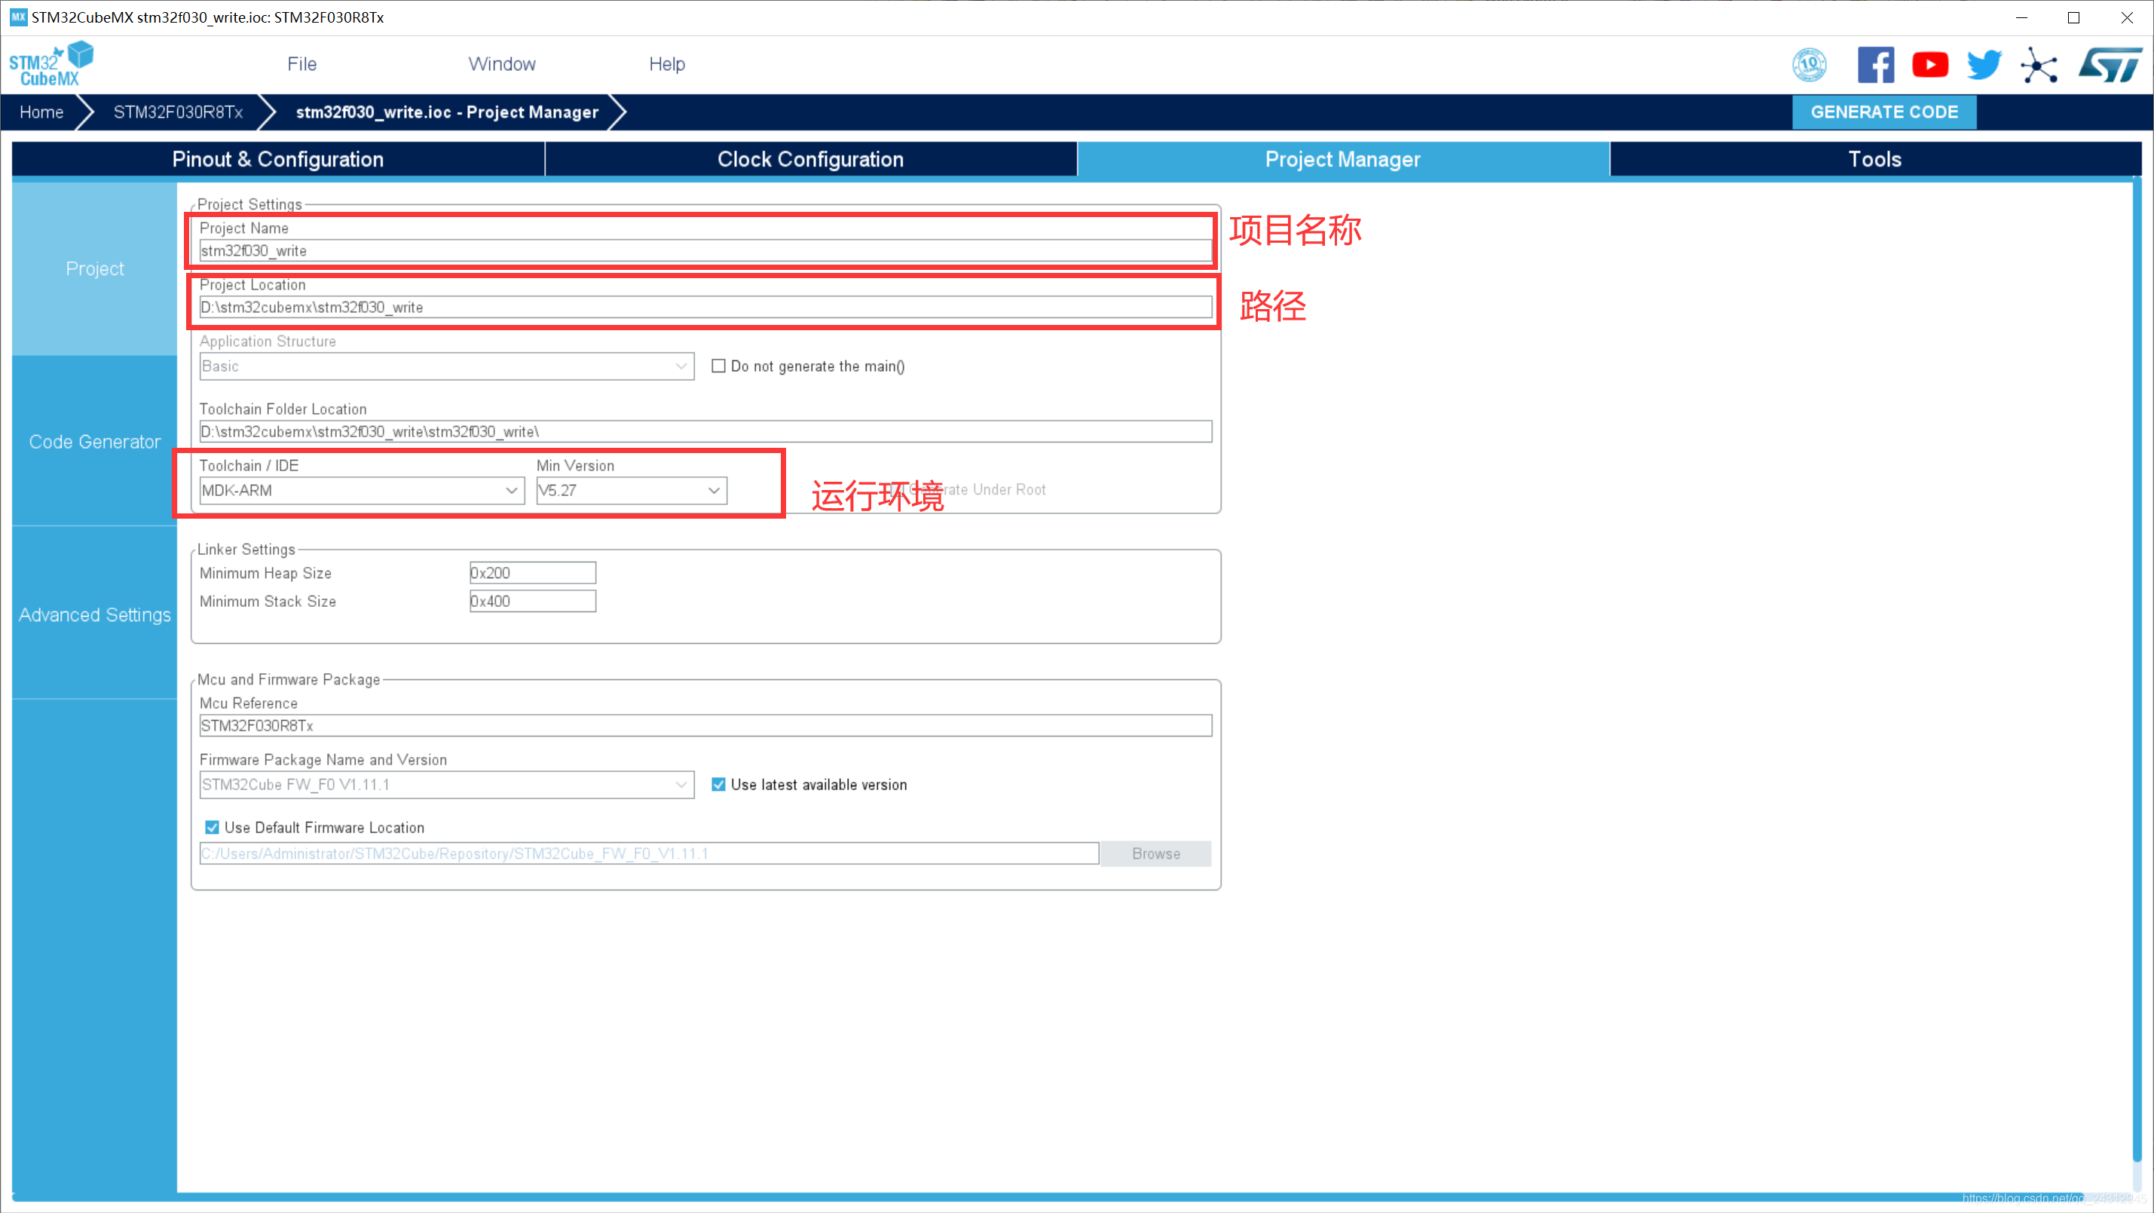Click the network/community icon
Screen dimensions: 2154x1213
point(2039,63)
